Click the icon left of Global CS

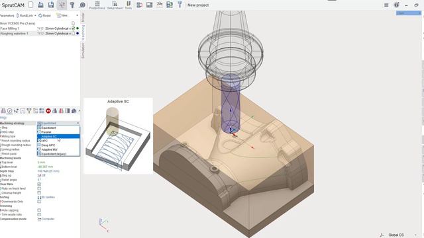[x=382, y=235]
